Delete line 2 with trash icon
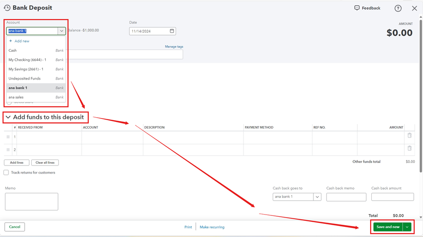 coord(409,148)
